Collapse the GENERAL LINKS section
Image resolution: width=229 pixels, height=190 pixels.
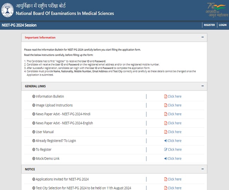[203, 86]
